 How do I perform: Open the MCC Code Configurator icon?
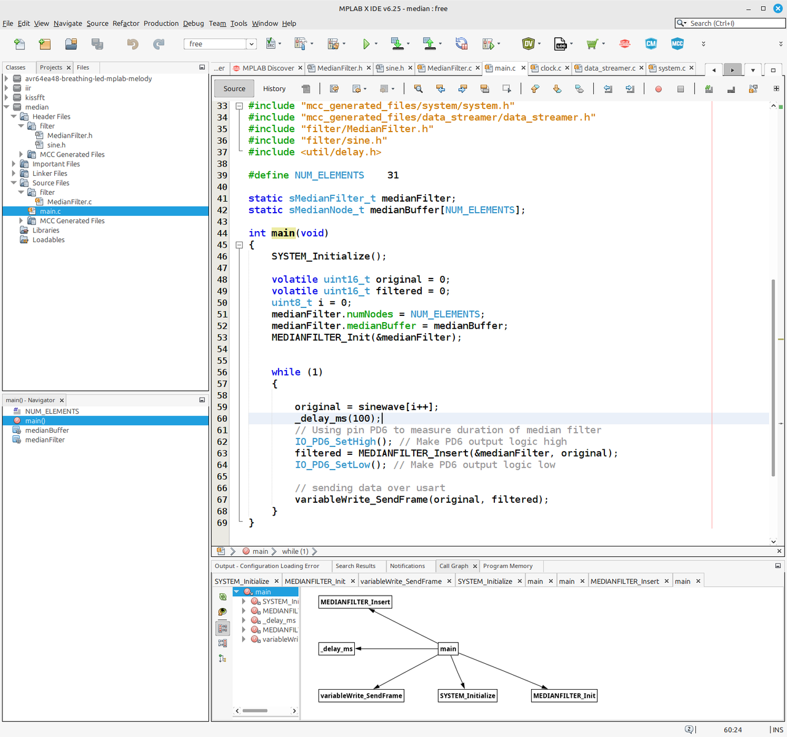[677, 44]
